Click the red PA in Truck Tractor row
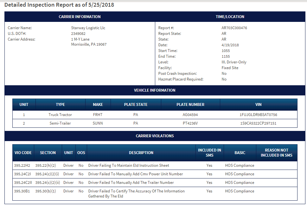 [136, 115]
